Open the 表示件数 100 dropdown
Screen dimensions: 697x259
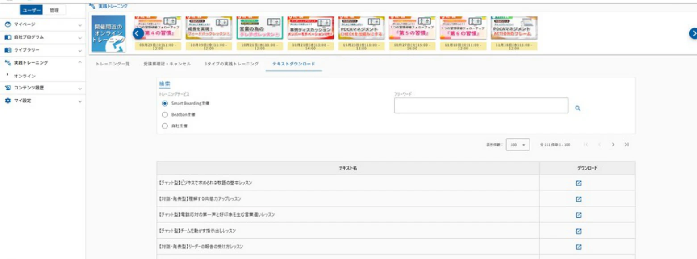pyautogui.click(x=518, y=145)
